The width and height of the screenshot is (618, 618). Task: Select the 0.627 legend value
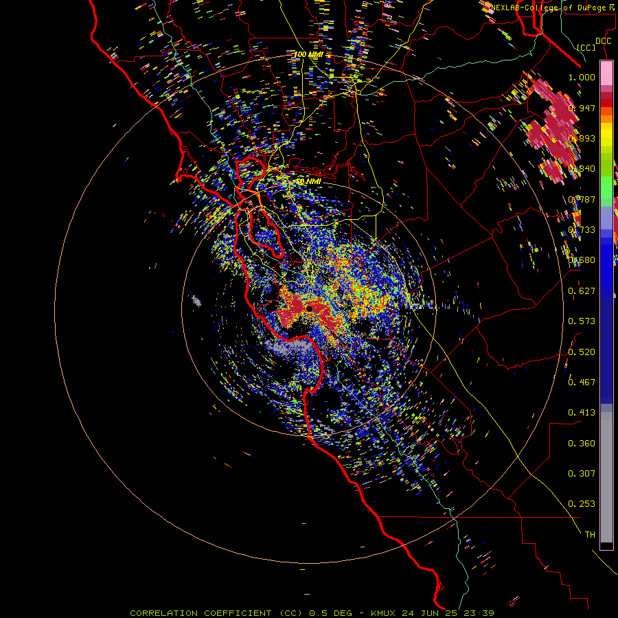point(582,291)
